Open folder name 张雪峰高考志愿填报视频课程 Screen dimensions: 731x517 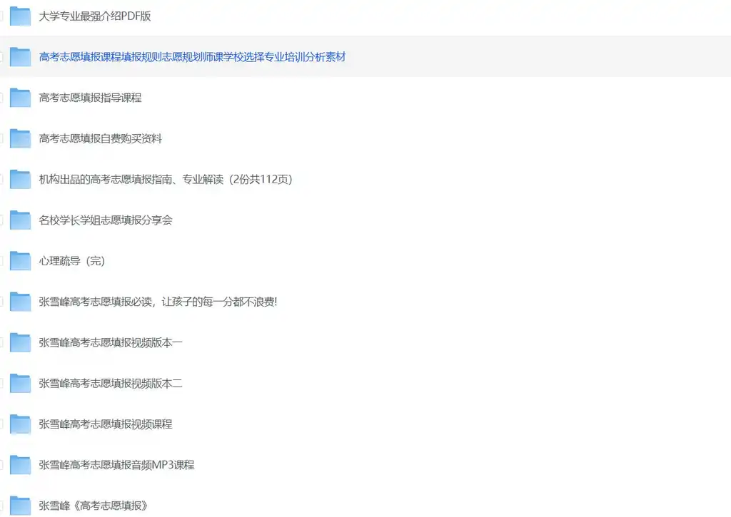pos(106,424)
